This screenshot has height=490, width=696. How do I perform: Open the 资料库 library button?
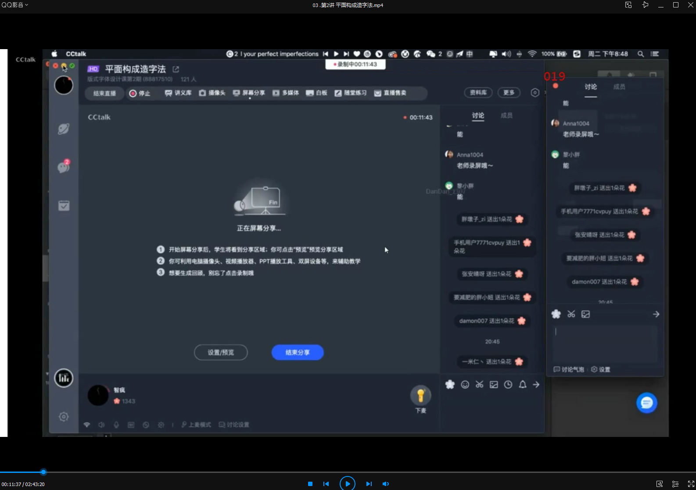478,93
